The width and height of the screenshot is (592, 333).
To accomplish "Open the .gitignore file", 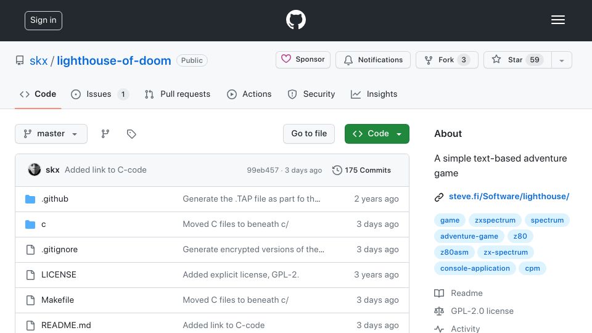I will 59,250.
